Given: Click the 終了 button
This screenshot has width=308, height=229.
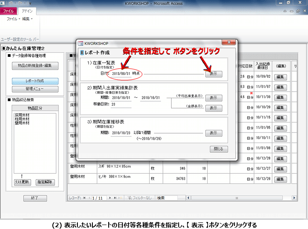Looking at the screenshot, I should [x=35, y=198].
